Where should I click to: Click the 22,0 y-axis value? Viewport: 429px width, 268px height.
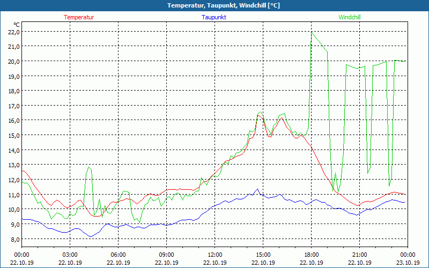pyautogui.click(x=14, y=32)
